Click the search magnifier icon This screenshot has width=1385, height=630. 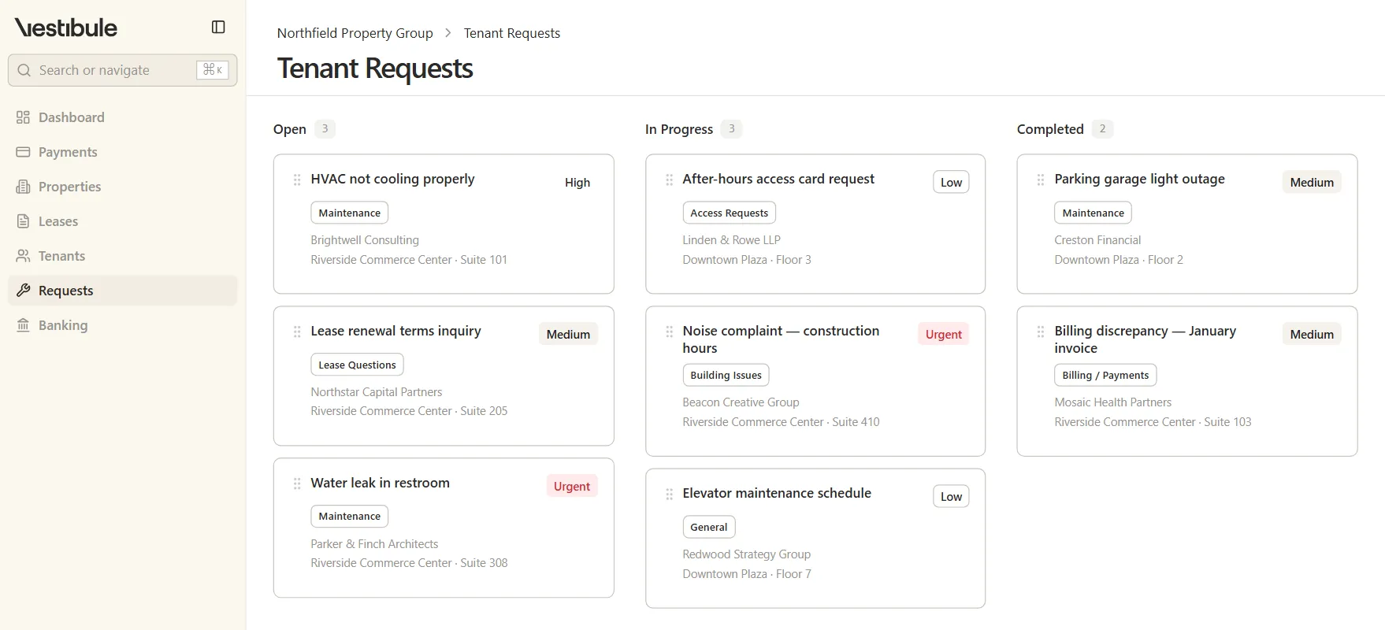click(24, 70)
